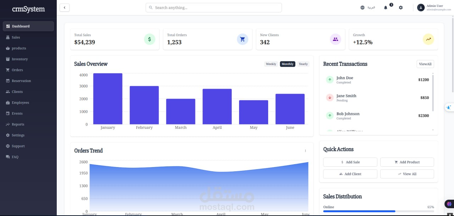Screen dimensions: 454x216
Task: Click Jane Smith transaction name
Action: 347,96
